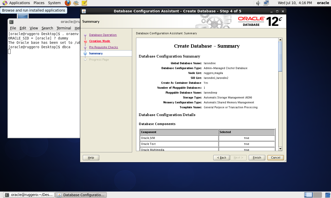
Task: Click the volume speaker icon
Action: click(258, 3)
